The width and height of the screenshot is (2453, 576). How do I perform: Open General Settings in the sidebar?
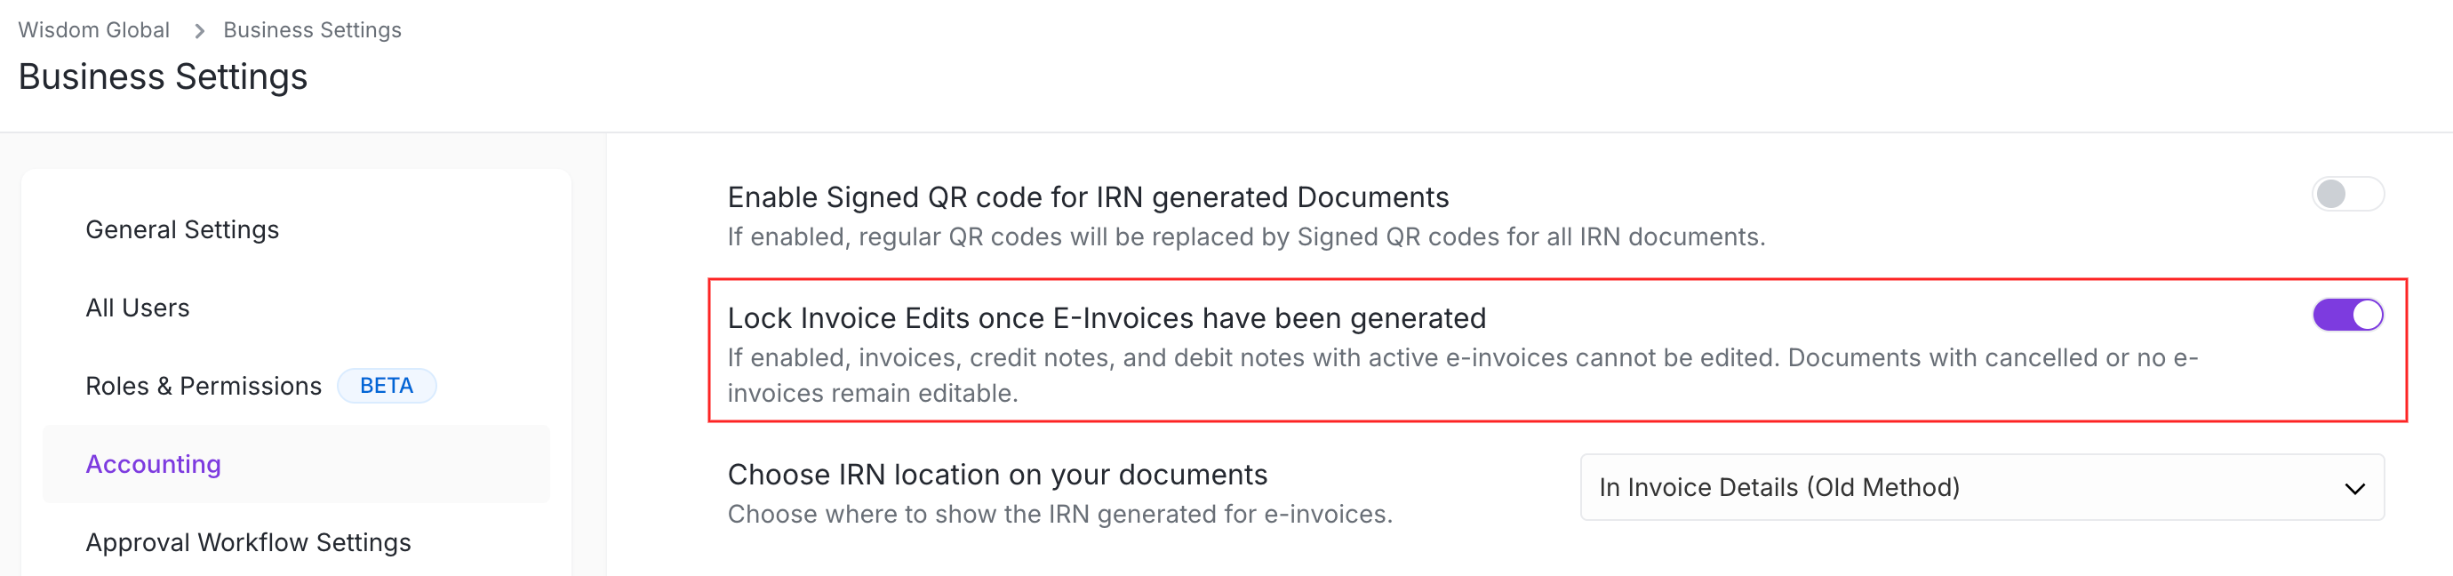pyautogui.click(x=182, y=229)
